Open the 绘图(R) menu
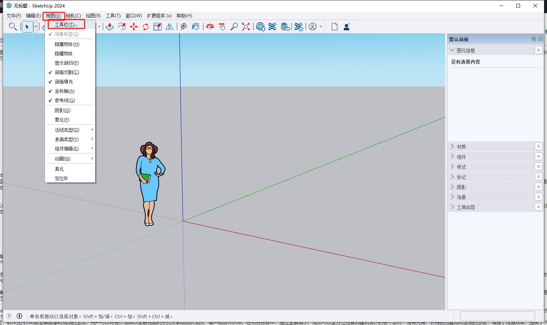 [x=93, y=16]
